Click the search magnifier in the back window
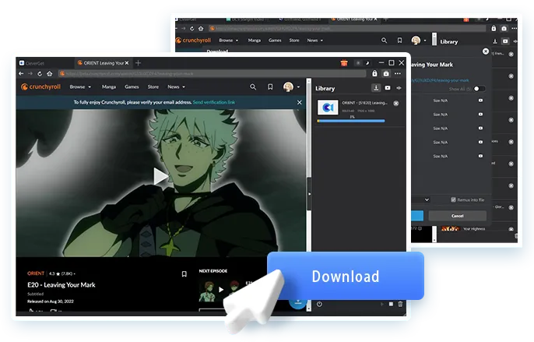 click(x=385, y=41)
